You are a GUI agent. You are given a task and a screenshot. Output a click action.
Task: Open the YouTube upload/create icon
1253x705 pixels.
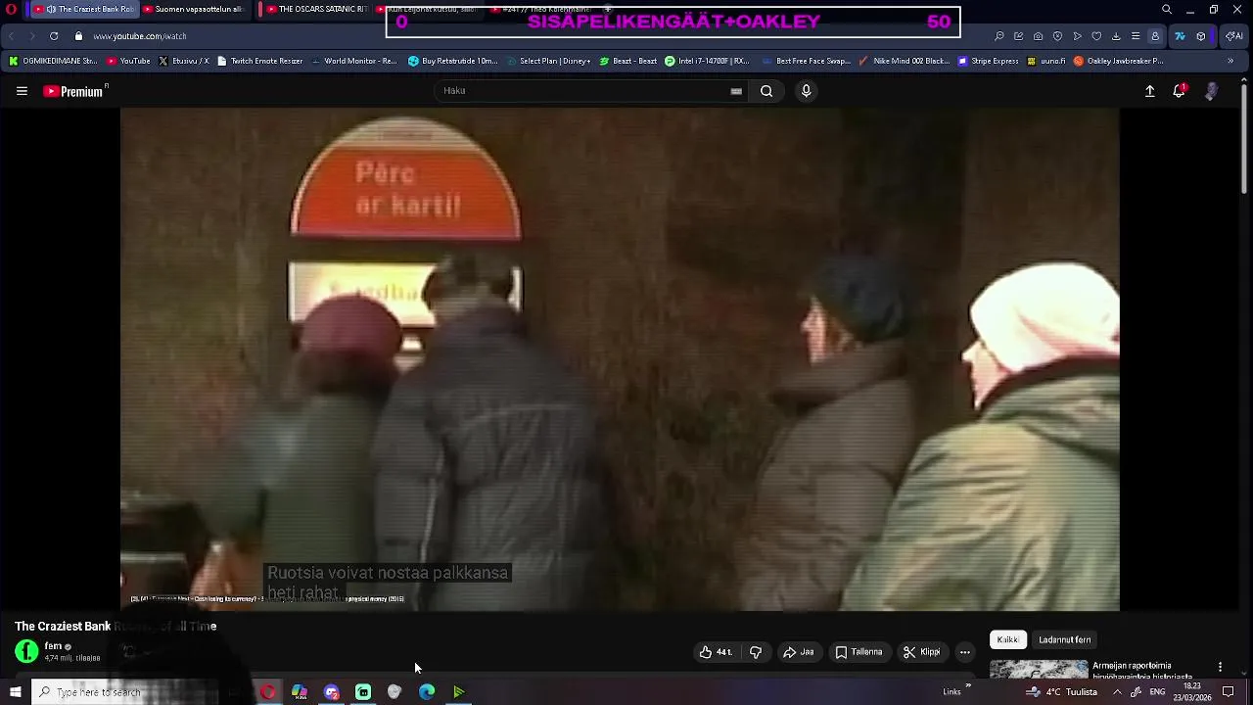(1150, 91)
